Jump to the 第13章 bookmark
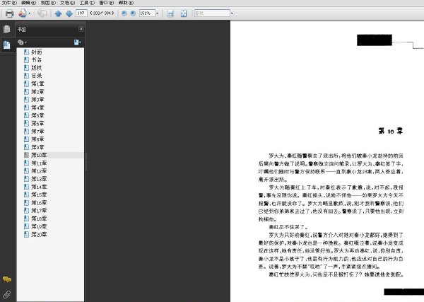This screenshot has height=302, width=424. click(x=39, y=179)
